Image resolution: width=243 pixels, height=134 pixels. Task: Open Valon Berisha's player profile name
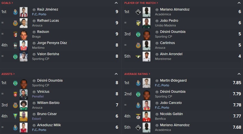tap(48, 54)
